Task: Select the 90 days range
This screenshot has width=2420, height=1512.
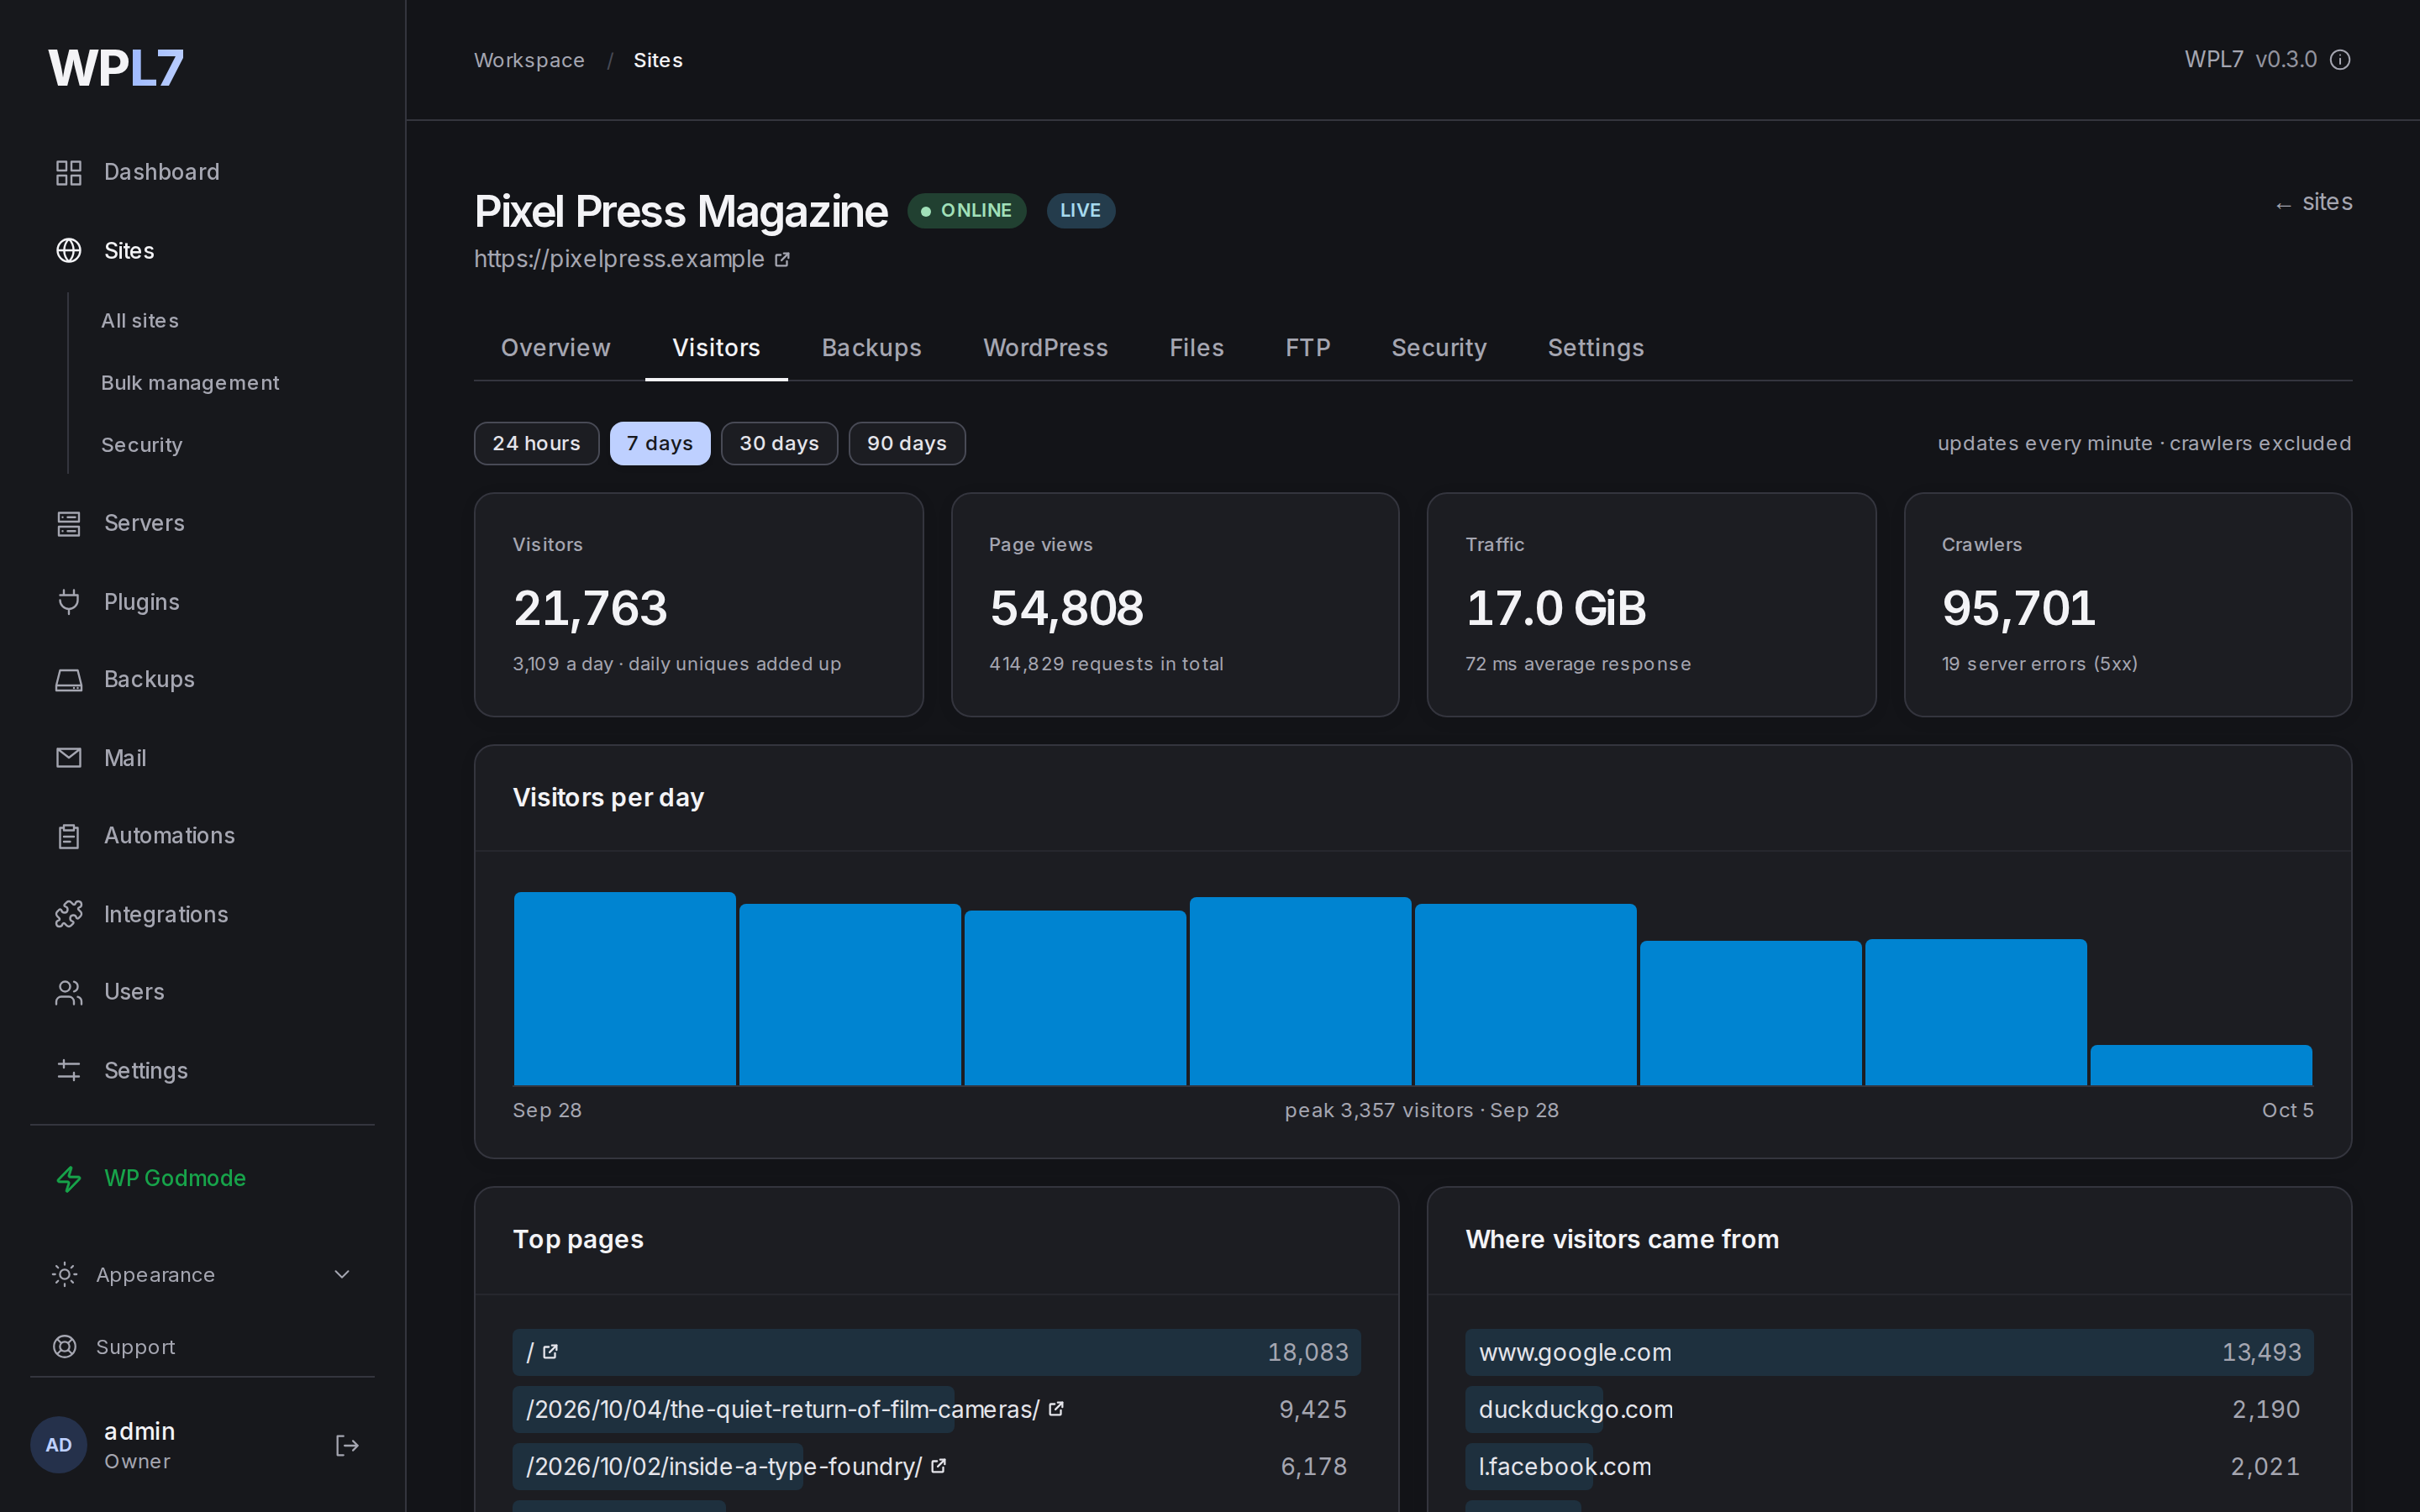Action: click(x=907, y=443)
